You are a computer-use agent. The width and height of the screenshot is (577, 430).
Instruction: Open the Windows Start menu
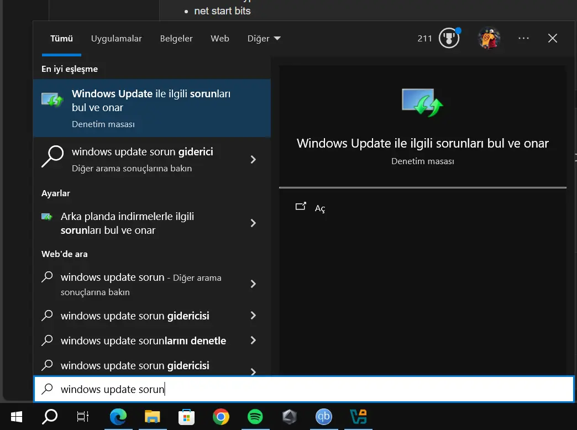[x=17, y=416]
